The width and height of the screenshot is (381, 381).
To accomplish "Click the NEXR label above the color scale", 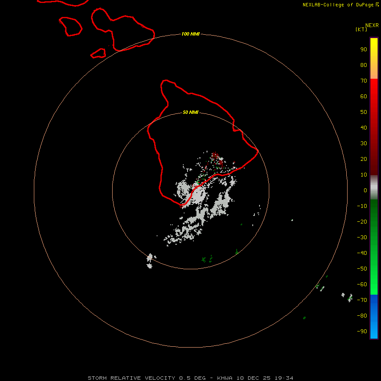I will click(372, 25).
